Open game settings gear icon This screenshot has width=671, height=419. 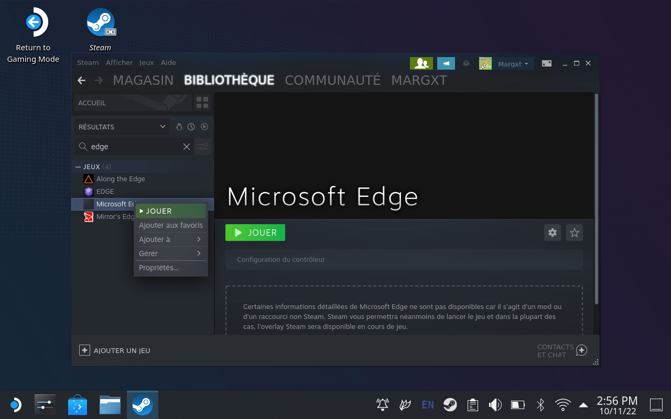click(x=553, y=233)
